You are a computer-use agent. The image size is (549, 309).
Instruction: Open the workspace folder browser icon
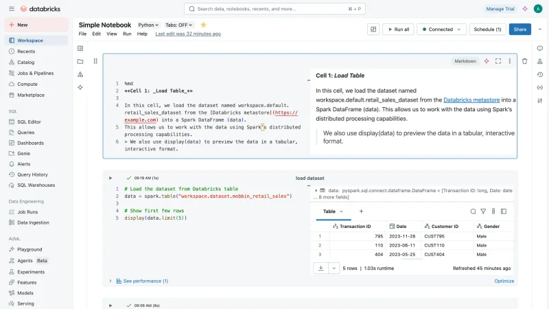click(x=80, y=61)
